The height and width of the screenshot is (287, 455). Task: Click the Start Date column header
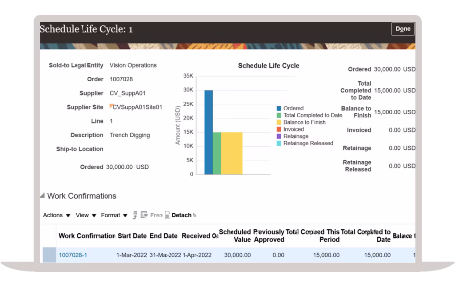pyautogui.click(x=132, y=236)
